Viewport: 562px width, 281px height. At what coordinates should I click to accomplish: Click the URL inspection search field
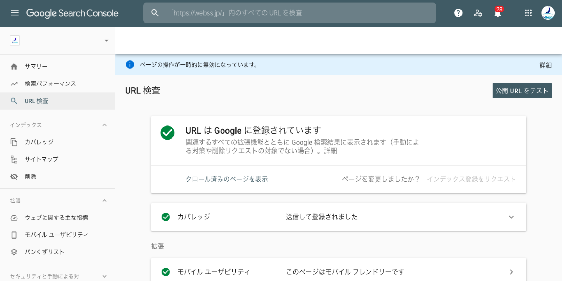point(289,13)
